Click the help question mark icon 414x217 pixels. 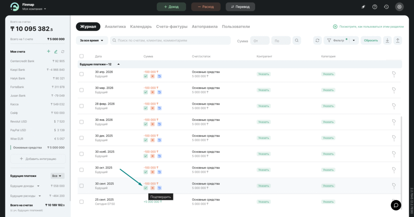[x=374, y=7]
